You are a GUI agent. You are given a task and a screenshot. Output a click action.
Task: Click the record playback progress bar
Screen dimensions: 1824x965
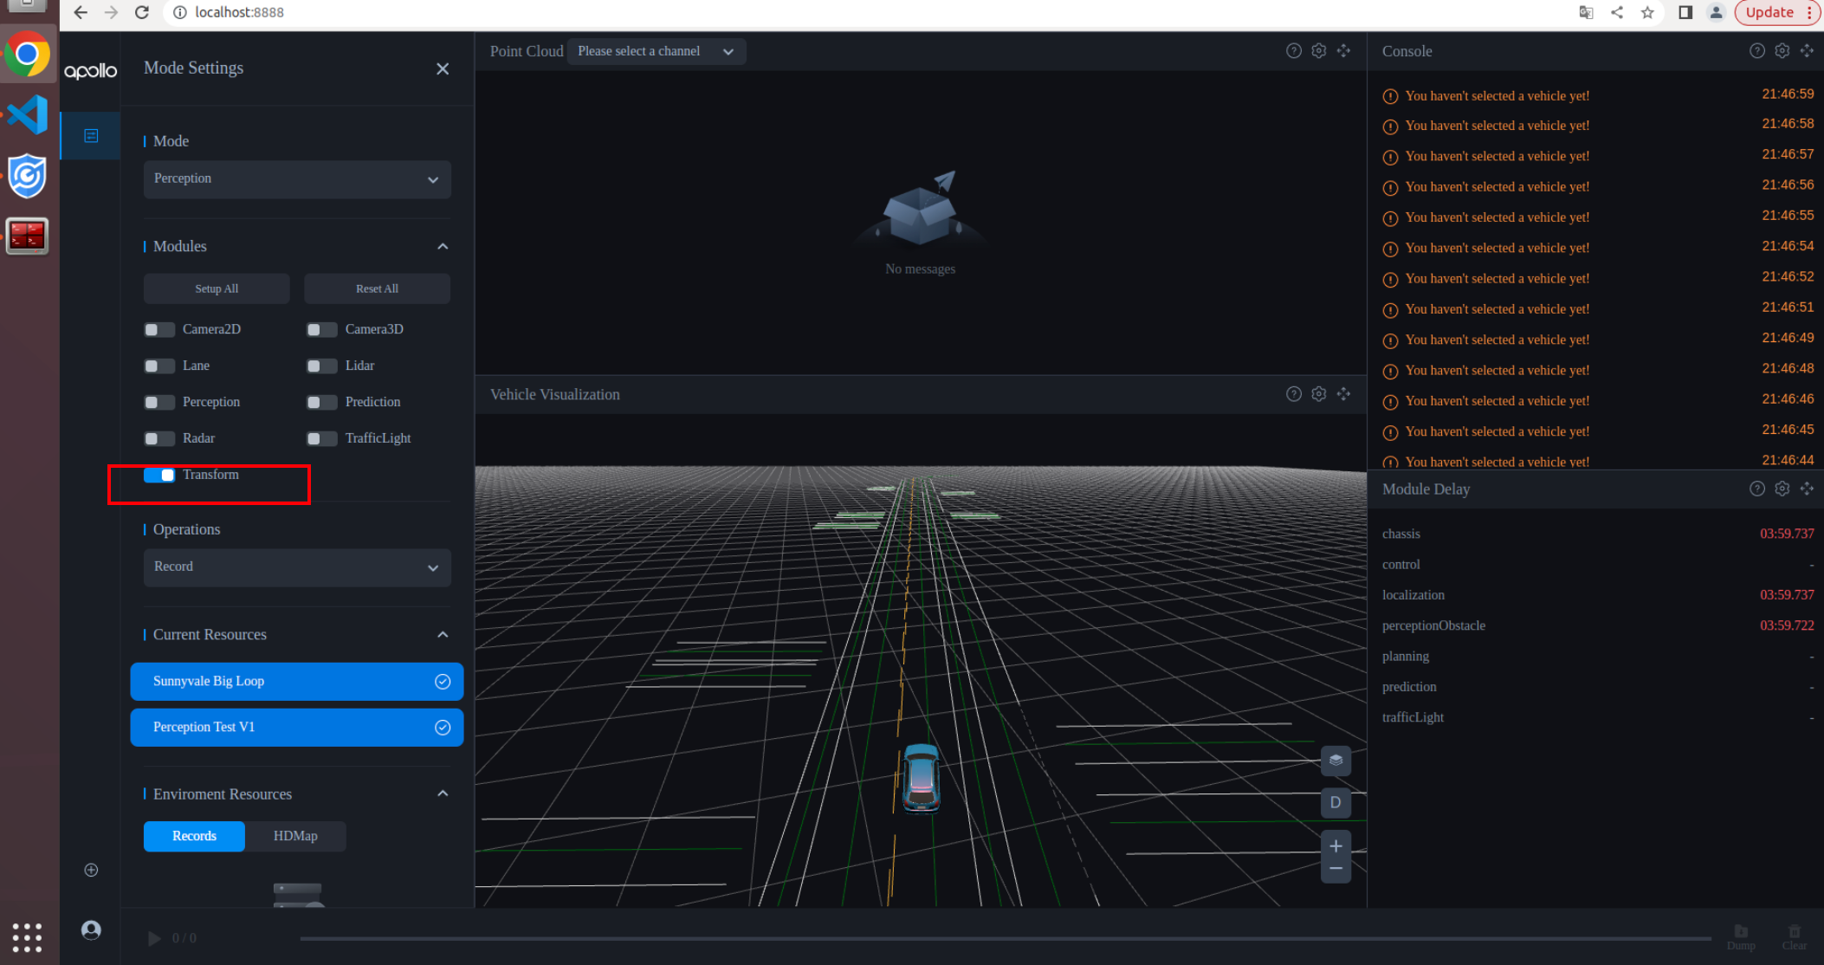click(1005, 938)
